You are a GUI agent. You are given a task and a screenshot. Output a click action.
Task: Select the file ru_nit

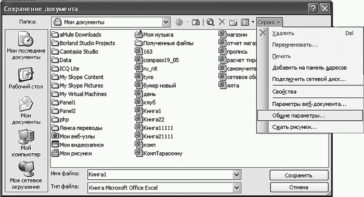click(x=146, y=69)
